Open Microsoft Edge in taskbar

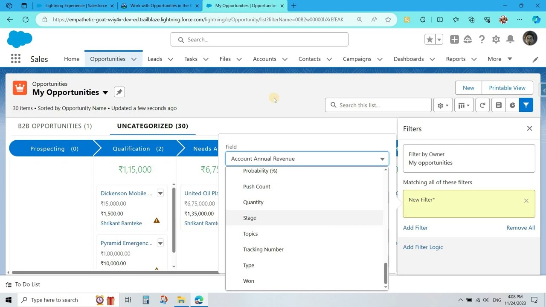(x=199, y=300)
